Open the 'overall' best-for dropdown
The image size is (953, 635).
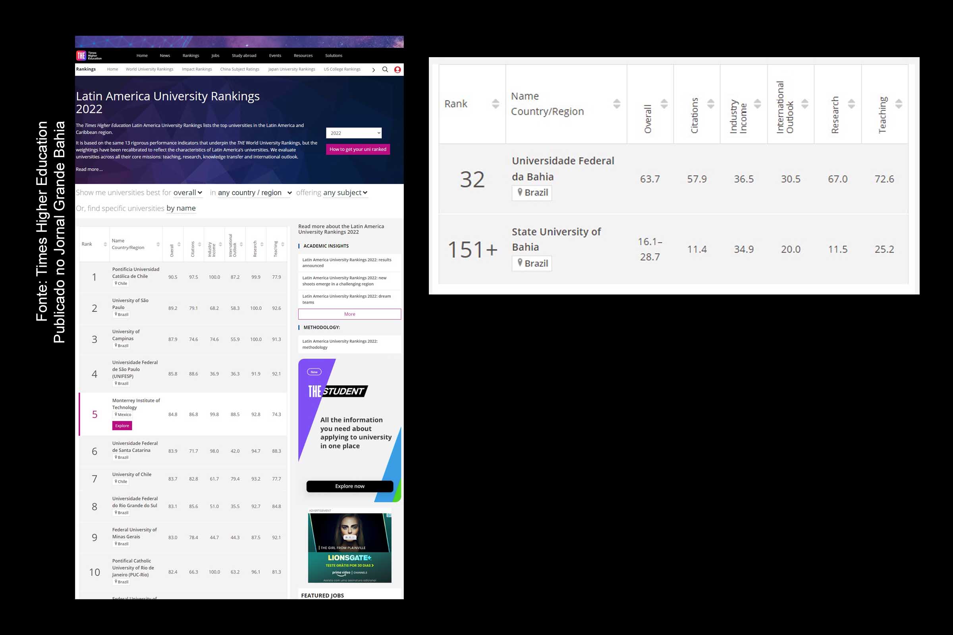[x=187, y=193]
